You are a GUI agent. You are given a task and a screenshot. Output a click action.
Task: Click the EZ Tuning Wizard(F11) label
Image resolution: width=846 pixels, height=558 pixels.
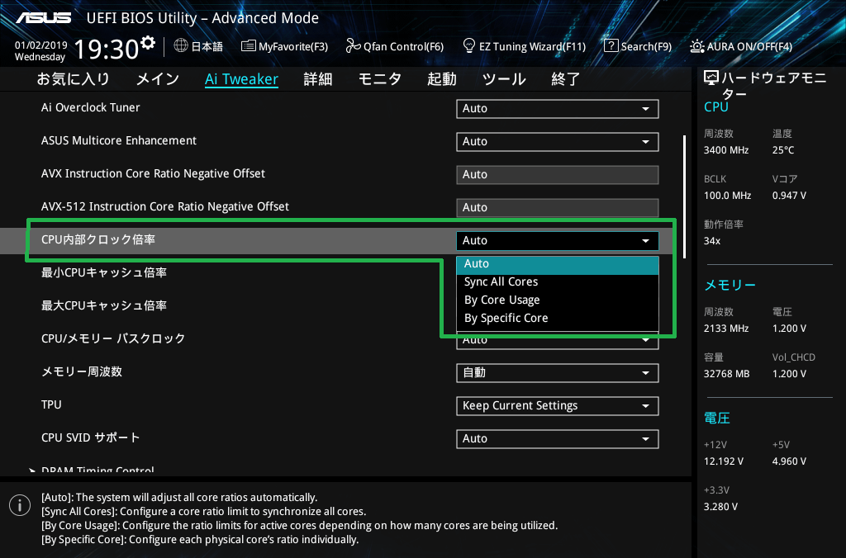[x=532, y=46]
